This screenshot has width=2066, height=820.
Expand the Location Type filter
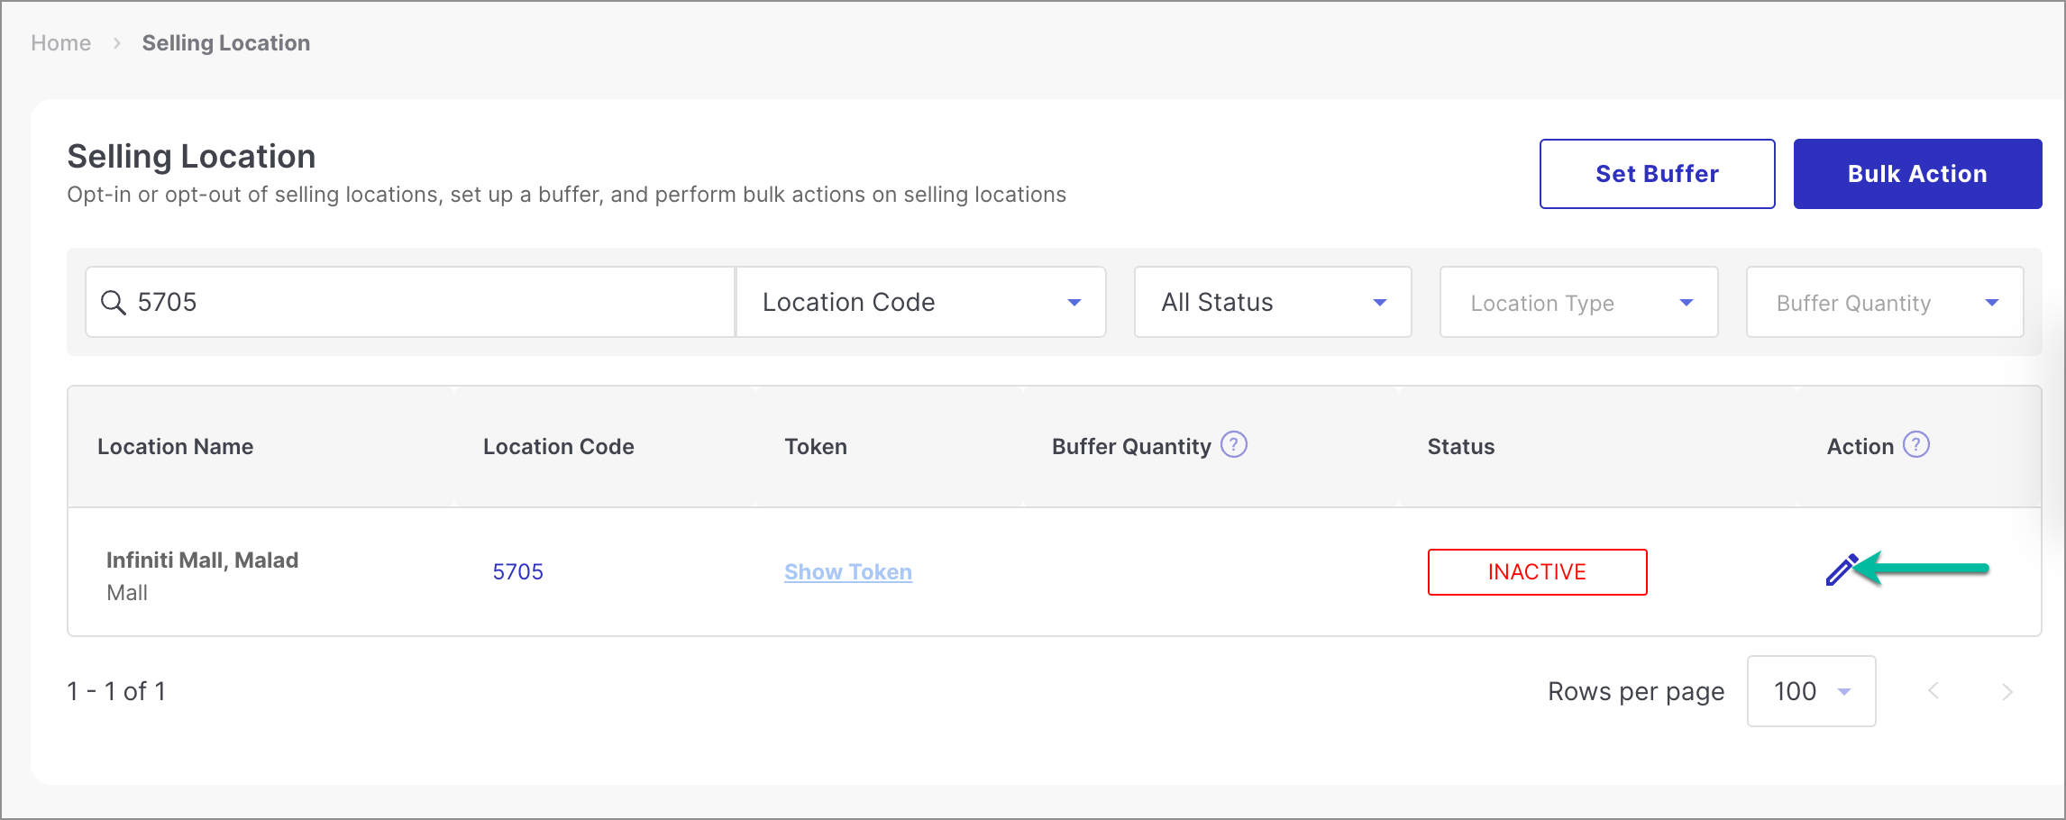click(1578, 302)
